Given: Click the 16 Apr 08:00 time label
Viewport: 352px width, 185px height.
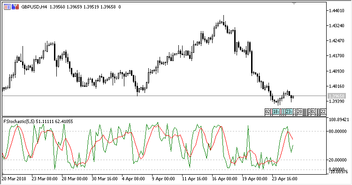Looking at the screenshot, I should pos(224,179).
